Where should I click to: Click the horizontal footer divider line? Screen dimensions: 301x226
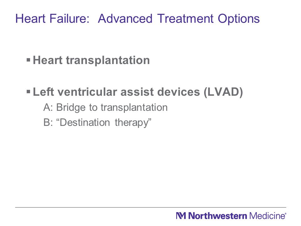(x=150, y=207)
